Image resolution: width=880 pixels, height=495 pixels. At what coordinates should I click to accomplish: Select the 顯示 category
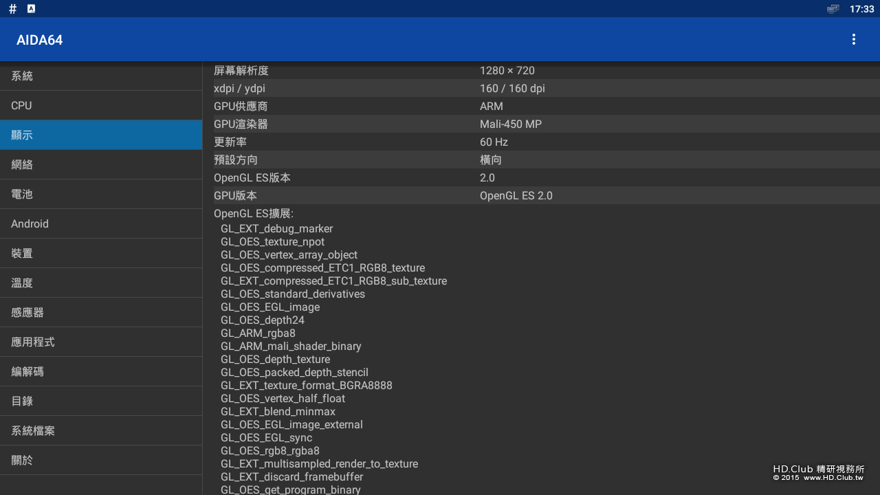pos(101,135)
